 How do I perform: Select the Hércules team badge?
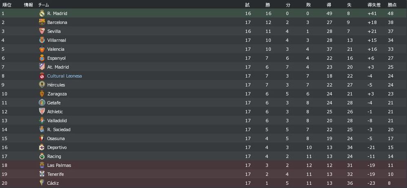click(x=42, y=85)
